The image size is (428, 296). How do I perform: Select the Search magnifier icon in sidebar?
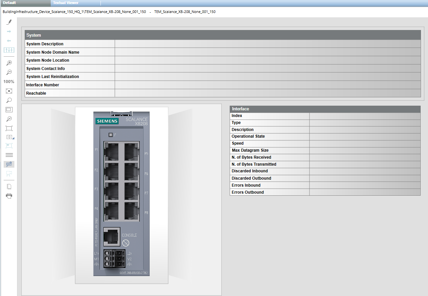[x=9, y=100]
